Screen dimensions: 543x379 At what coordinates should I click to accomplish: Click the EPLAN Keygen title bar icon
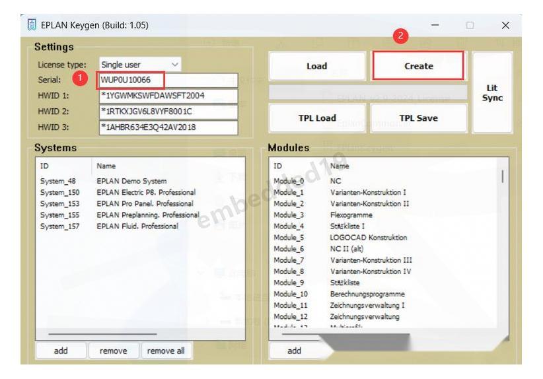[31, 25]
